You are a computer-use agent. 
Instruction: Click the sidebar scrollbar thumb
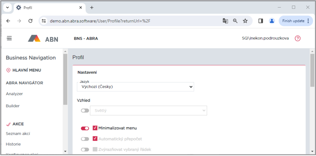pyautogui.click(x=65, y=79)
